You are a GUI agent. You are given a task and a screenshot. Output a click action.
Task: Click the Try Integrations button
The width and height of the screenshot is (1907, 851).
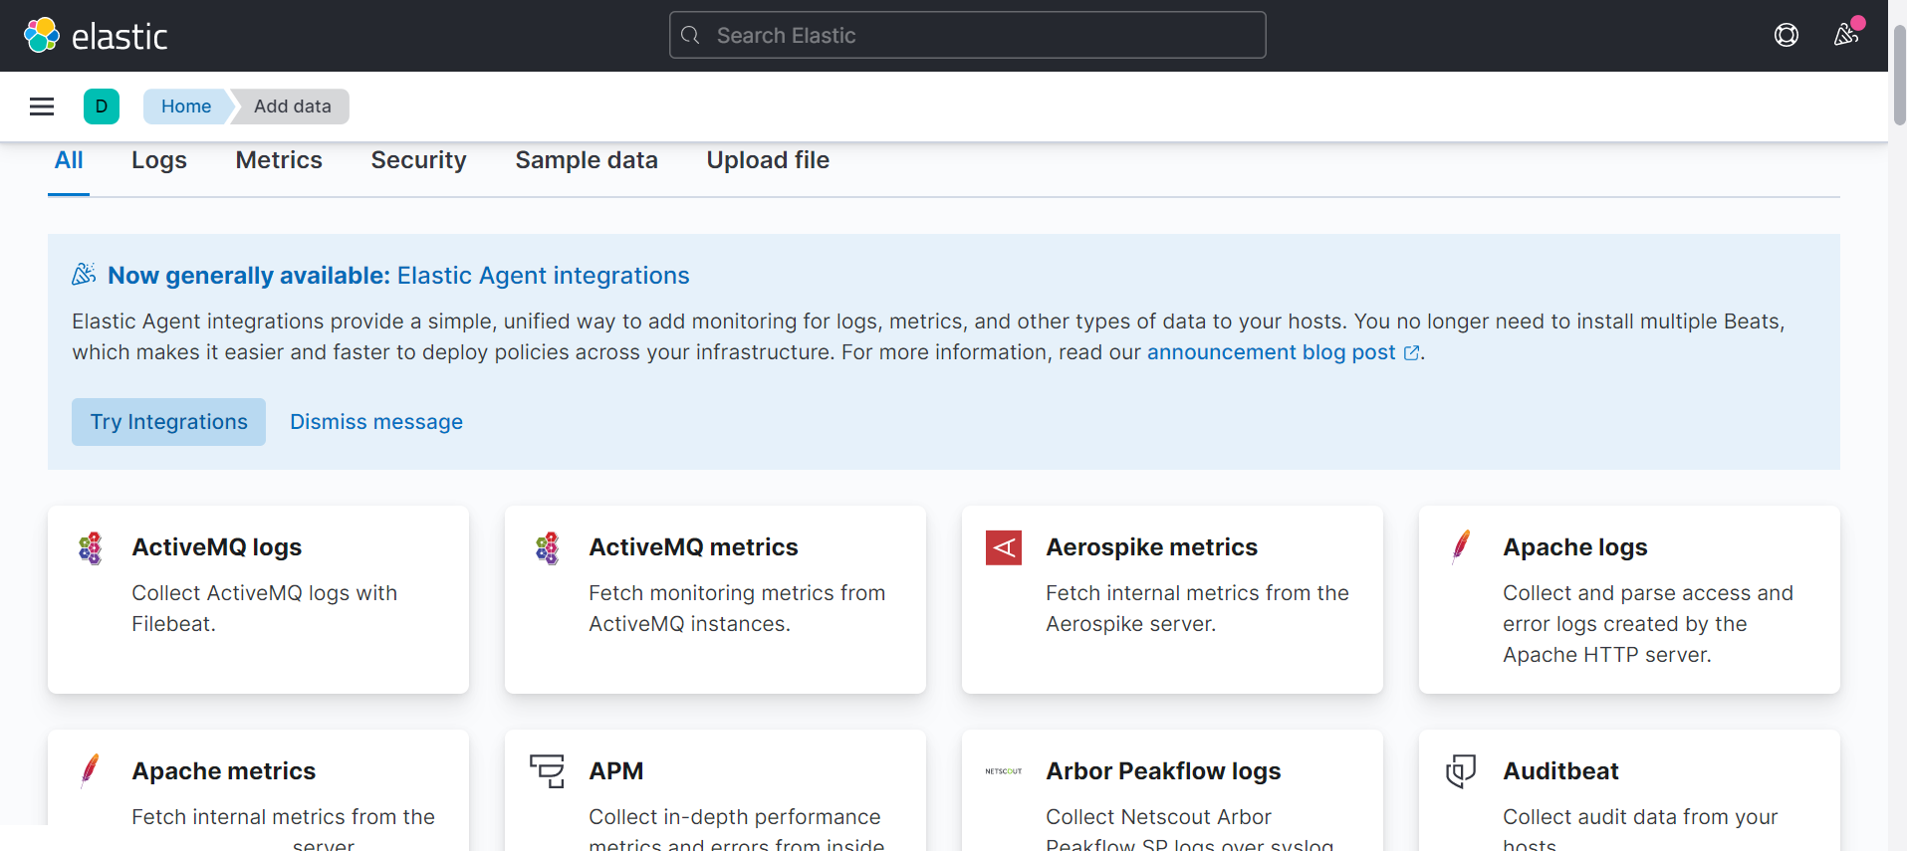tap(168, 422)
